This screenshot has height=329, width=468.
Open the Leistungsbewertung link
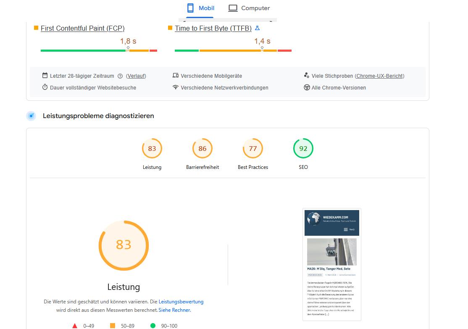coord(181,302)
